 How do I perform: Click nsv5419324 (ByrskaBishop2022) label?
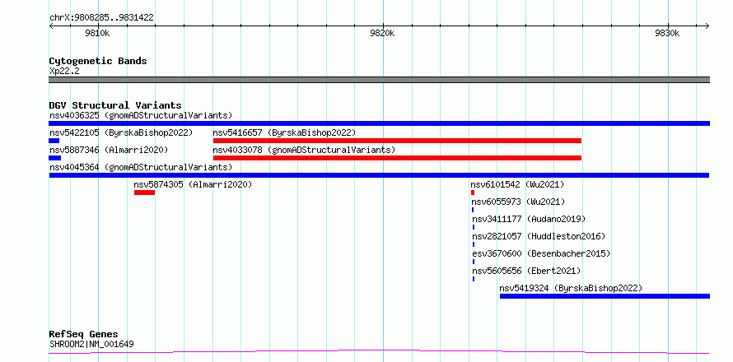pos(571,288)
